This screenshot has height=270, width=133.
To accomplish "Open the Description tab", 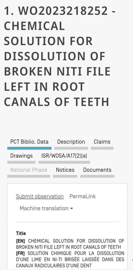I will tap(71, 142).
